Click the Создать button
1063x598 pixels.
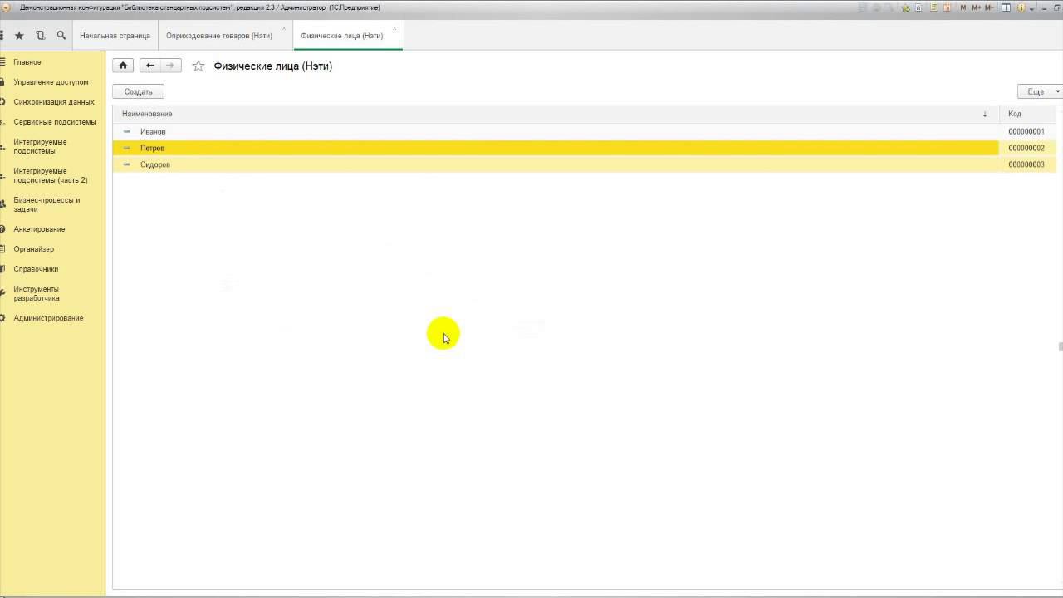click(x=138, y=91)
